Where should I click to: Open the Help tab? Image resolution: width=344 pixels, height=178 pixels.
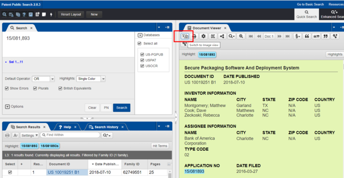tap(67, 127)
